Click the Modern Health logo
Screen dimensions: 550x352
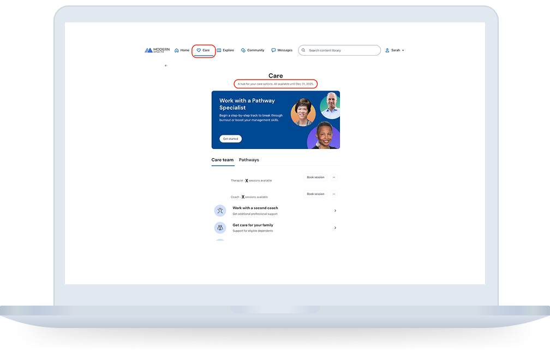pos(157,50)
